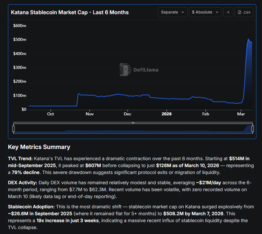Image resolution: width=262 pixels, height=234 pixels.
Task: Open the $ Absolute dropdown
Action: pos(206,12)
